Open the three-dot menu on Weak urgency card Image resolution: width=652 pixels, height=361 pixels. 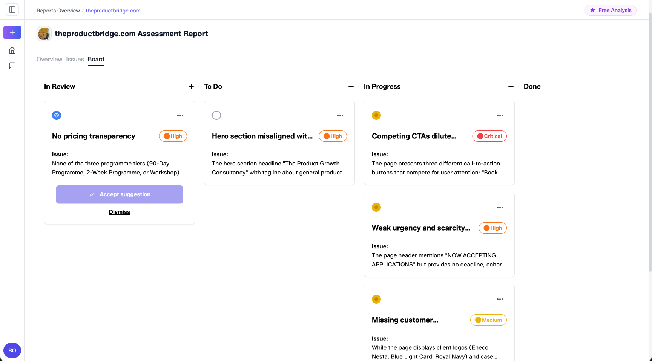[500, 207]
